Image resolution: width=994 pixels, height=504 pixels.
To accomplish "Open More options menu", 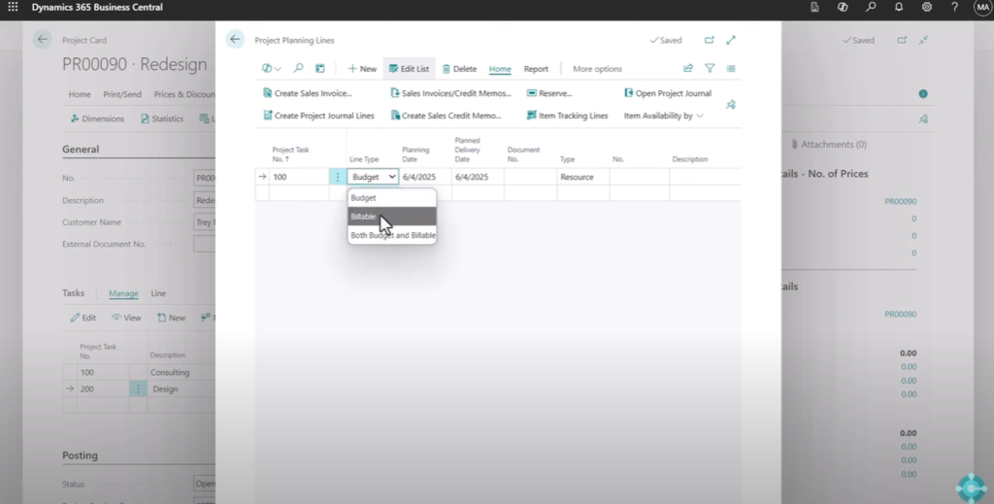I will pyautogui.click(x=597, y=69).
